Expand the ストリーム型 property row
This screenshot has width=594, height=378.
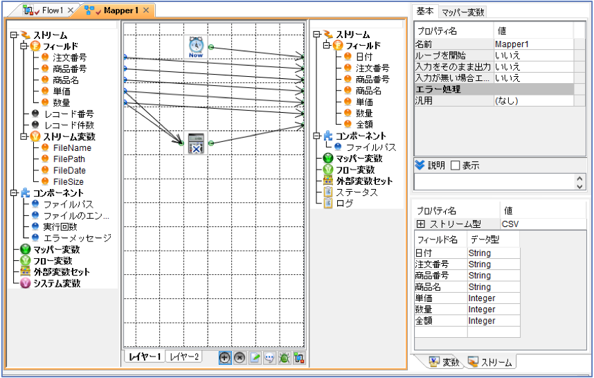[420, 224]
